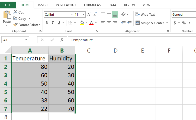
Task: Click the Orientation text angle icon
Action: click(x=123, y=14)
